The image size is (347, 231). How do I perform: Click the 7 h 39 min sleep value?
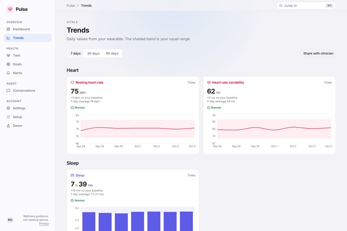82,184
